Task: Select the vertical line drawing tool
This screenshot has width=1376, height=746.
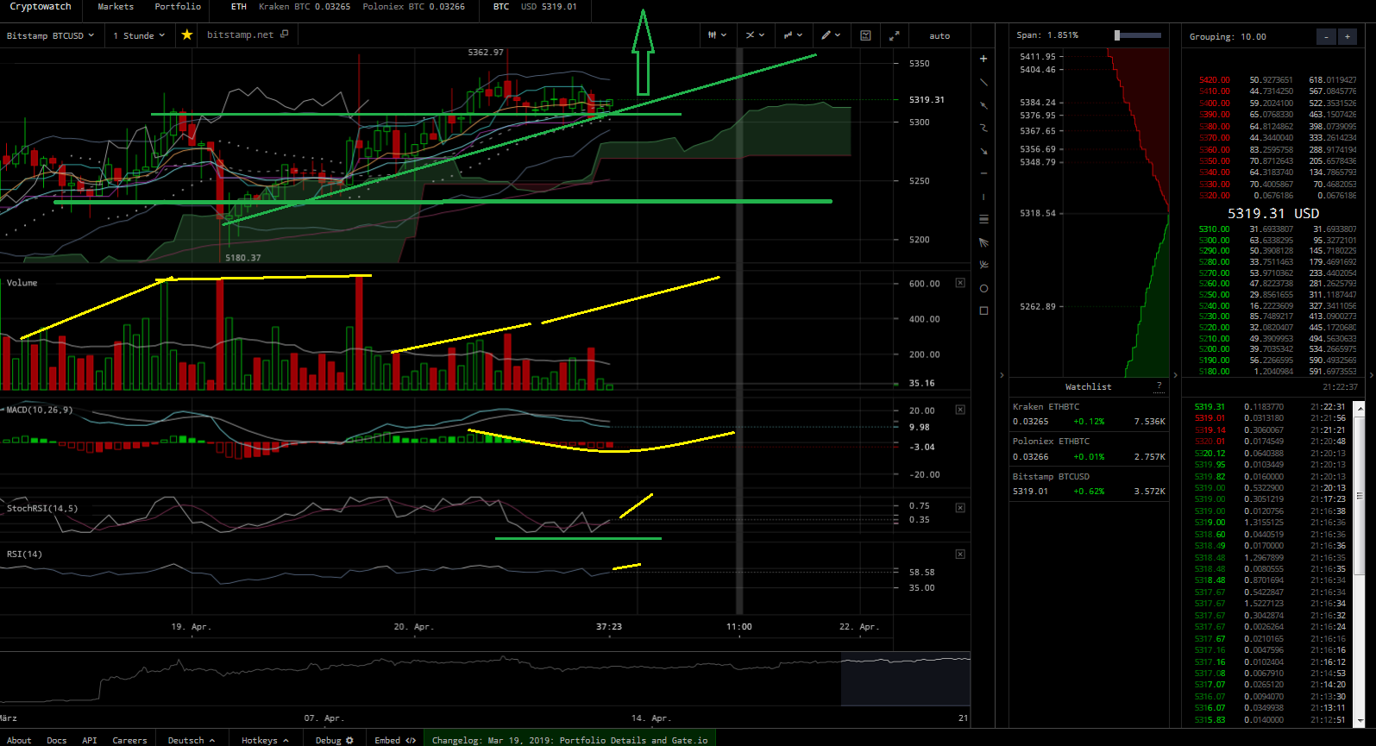Action: (983, 197)
